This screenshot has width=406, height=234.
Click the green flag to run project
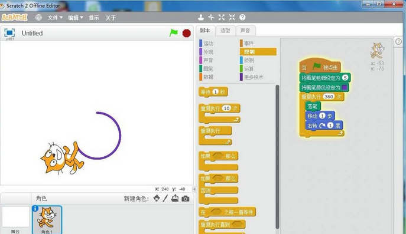tap(174, 33)
